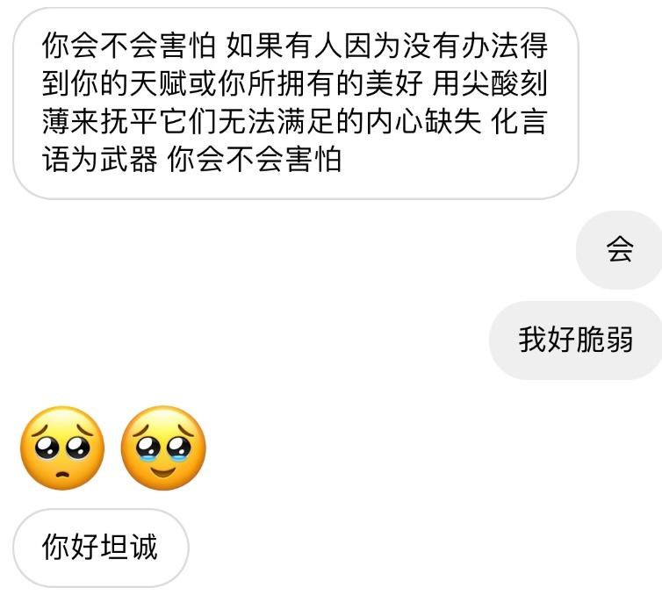This screenshot has height=595, width=662.
Task: Click the line beginning with 薄来抚平
Action: 295,121
